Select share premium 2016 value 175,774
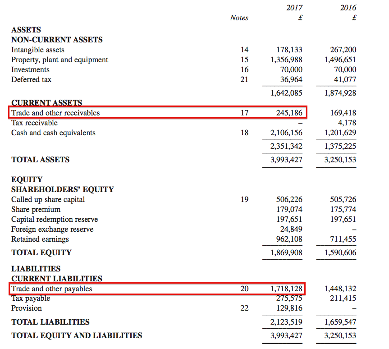The image size is (389, 349). (343, 210)
